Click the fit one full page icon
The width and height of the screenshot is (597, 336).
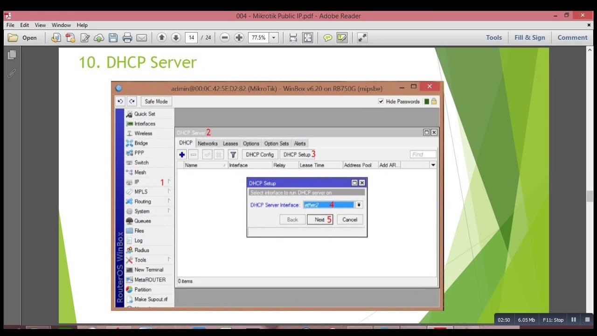coord(307,38)
